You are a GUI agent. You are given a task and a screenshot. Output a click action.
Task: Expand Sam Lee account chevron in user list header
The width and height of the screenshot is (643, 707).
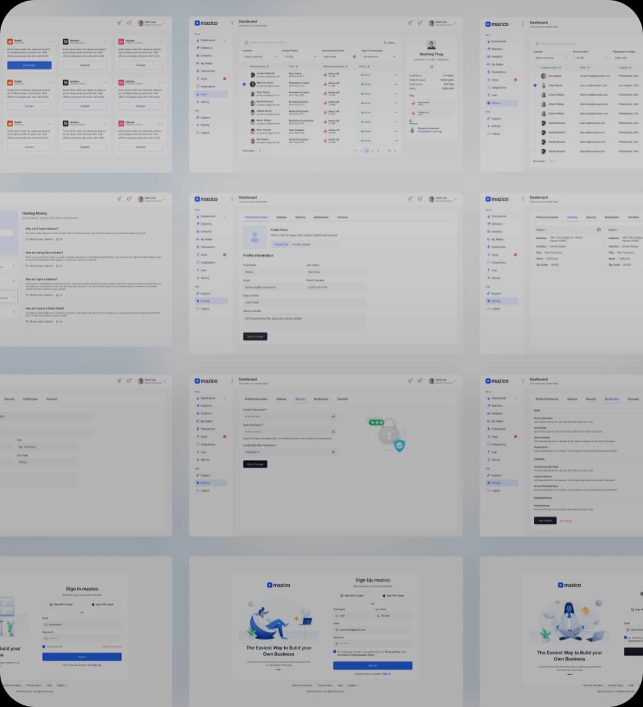click(455, 23)
